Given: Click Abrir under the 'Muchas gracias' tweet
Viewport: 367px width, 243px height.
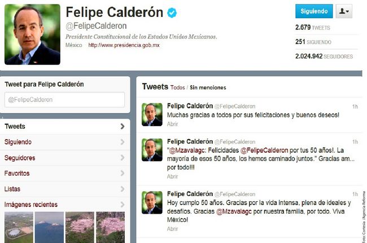Looking at the screenshot, I should 172,124.
